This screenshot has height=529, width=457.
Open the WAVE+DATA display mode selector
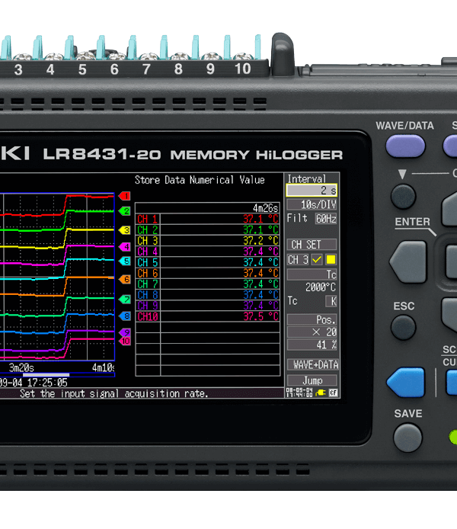point(313,364)
